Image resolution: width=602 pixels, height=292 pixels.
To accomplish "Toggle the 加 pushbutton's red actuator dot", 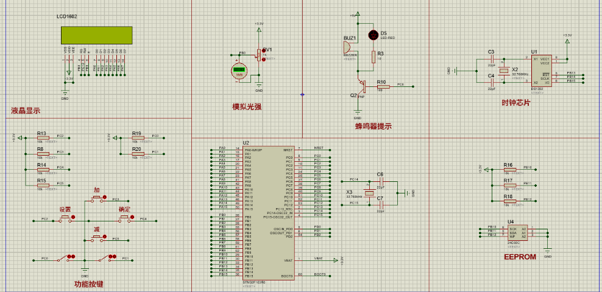I will pyautogui.click(x=105, y=197).
